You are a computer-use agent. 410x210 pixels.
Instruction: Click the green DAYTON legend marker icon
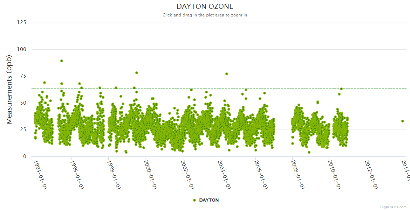194,200
